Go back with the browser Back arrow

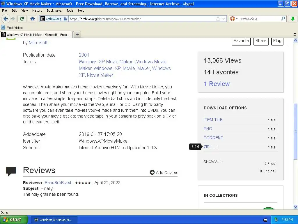point(6,19)
